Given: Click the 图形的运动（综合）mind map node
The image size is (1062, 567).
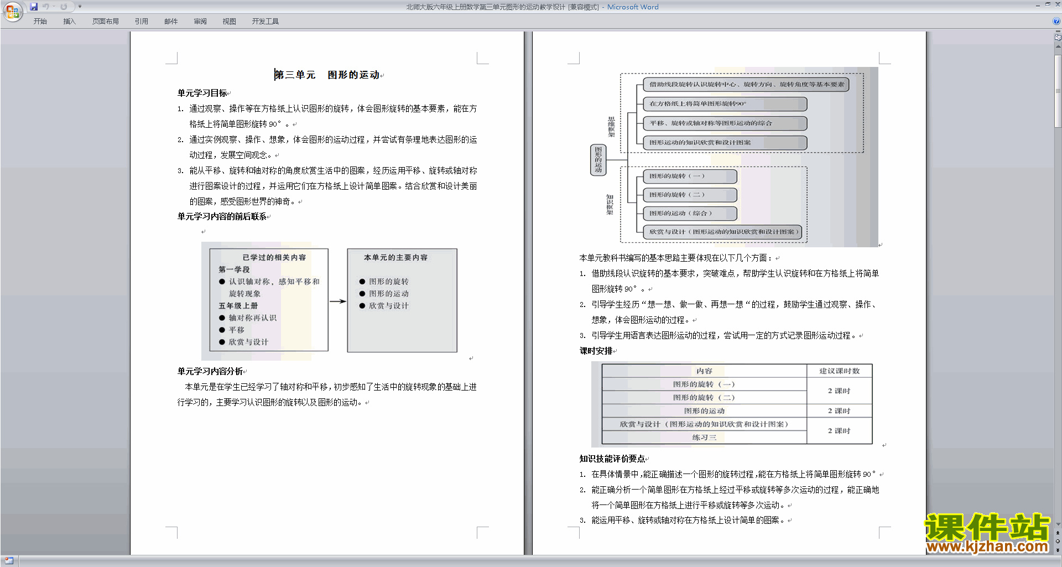Looking at the screenshot, I should point(690,213).
